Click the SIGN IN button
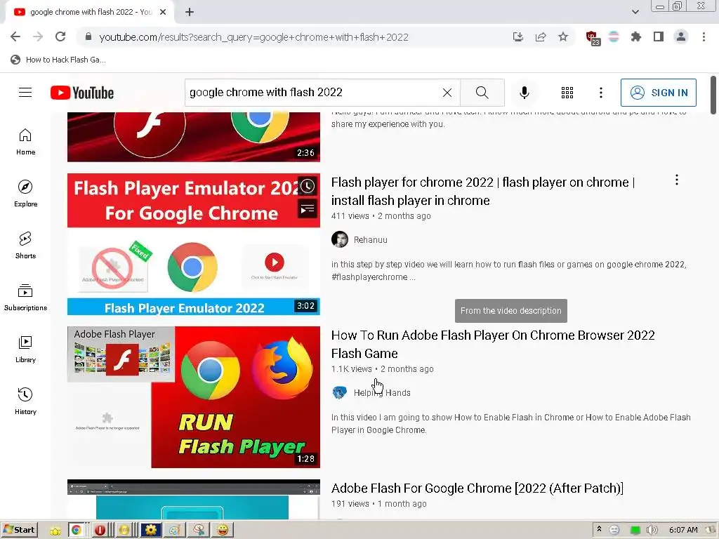 (x=659, y=93)
